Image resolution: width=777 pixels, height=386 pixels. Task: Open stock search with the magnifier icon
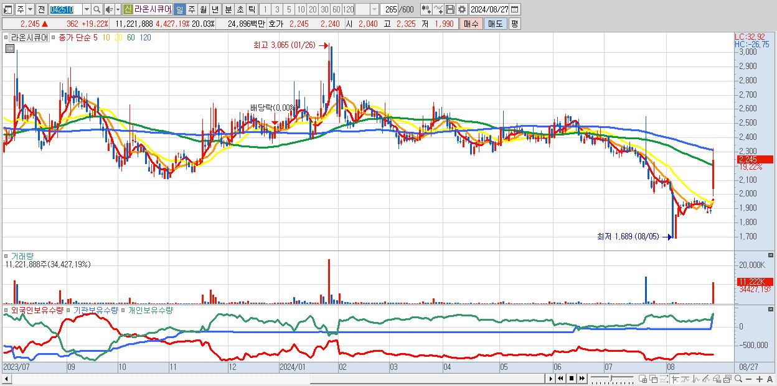point(97,9)
